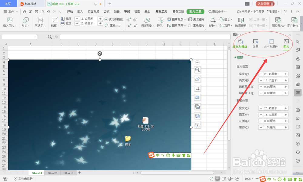Image resolution: width=303 pixels, height=182 pixels.
Task: Click the formula bar input
Action: [145, 37]
